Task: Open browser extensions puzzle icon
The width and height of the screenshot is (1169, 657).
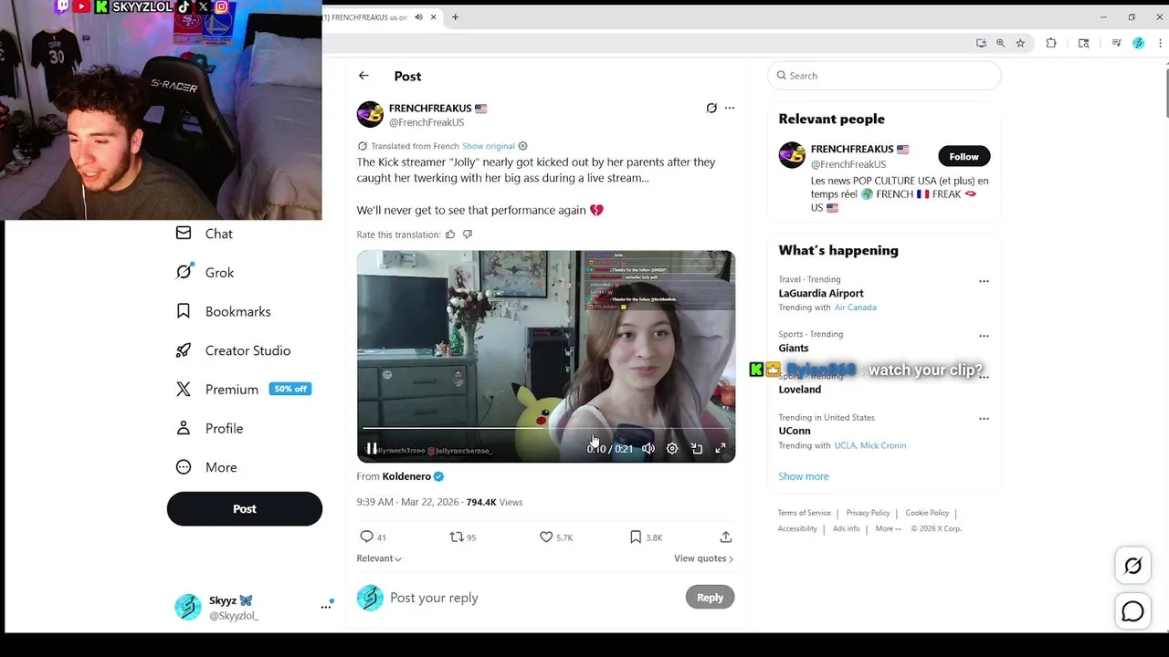Action: coord(1051,43)
